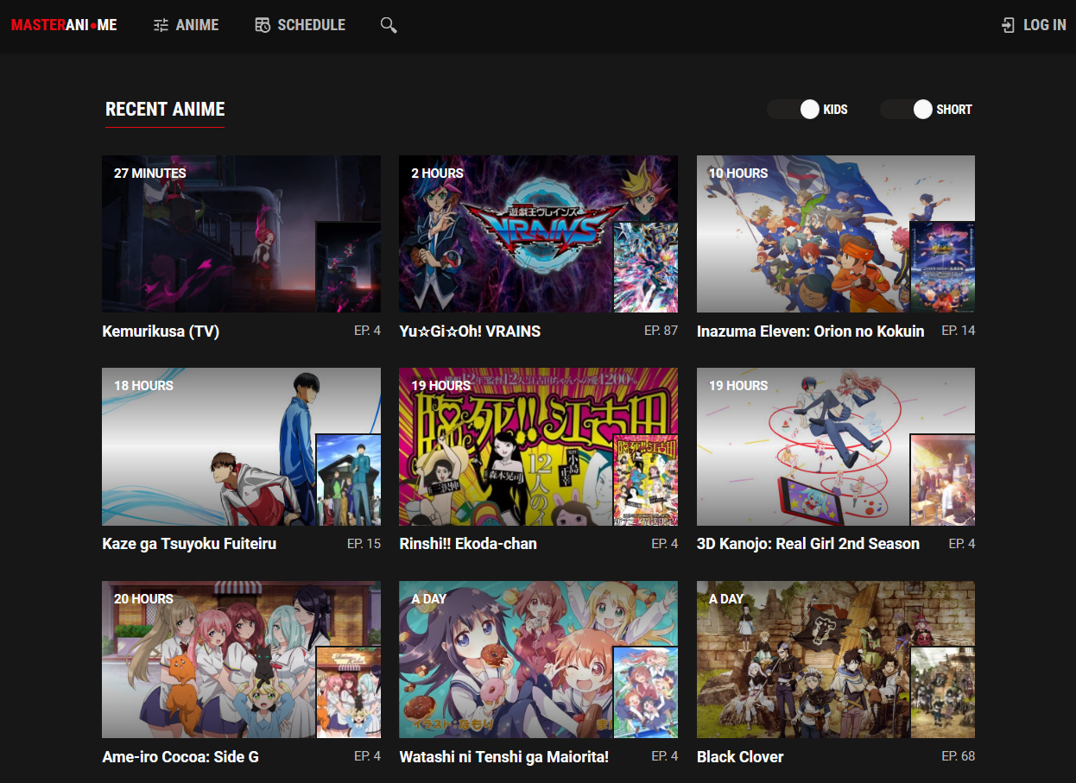1076x783 pixels.
Task: Click EP. 87 label of Yu☆Gi☆Oh! VRAINS
Action: pos(661,331)
